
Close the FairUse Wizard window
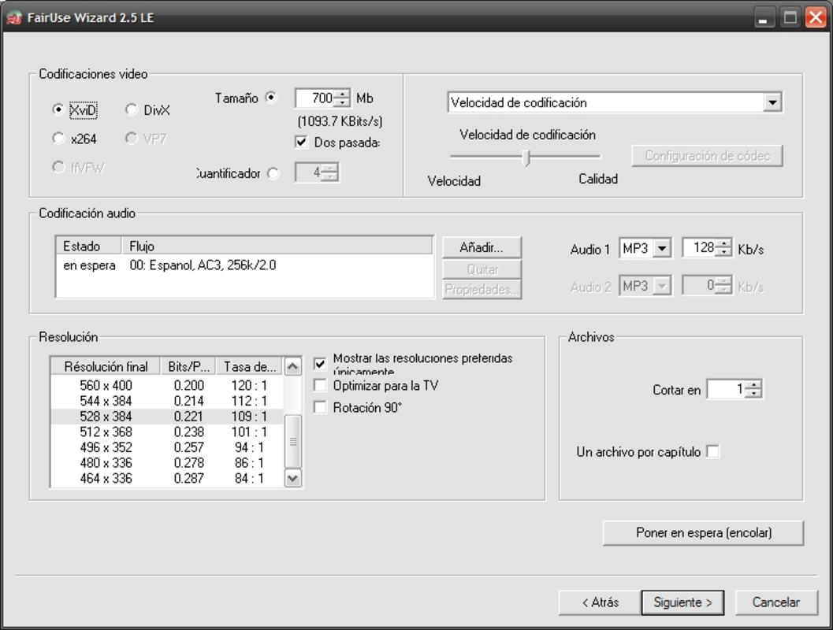coord(816,18)
